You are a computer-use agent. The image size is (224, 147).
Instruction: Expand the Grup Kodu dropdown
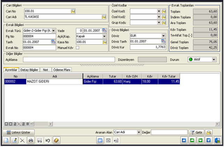tap(159, 22)
